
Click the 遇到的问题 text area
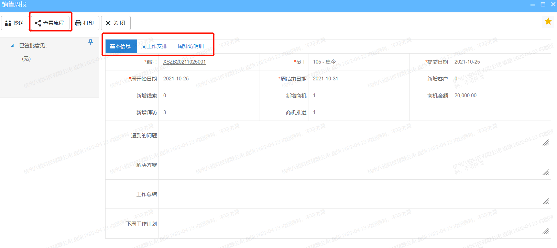(351, 135)
